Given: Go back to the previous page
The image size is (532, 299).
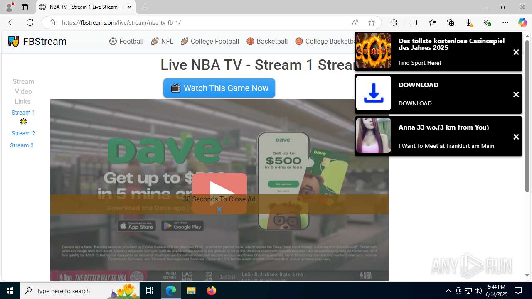Looking at the screenshot, I should pos(11,22).
